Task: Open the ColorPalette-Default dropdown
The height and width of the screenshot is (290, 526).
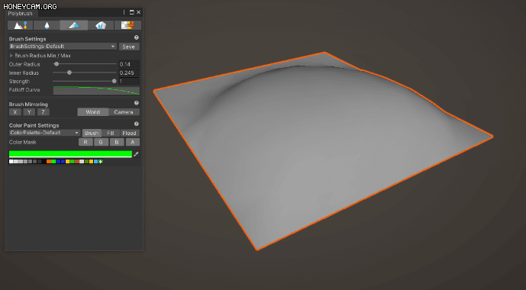Action: pyautogui.click(x=44, y=133)
